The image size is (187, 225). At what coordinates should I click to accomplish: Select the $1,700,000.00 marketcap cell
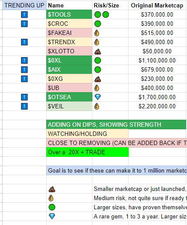157,97
